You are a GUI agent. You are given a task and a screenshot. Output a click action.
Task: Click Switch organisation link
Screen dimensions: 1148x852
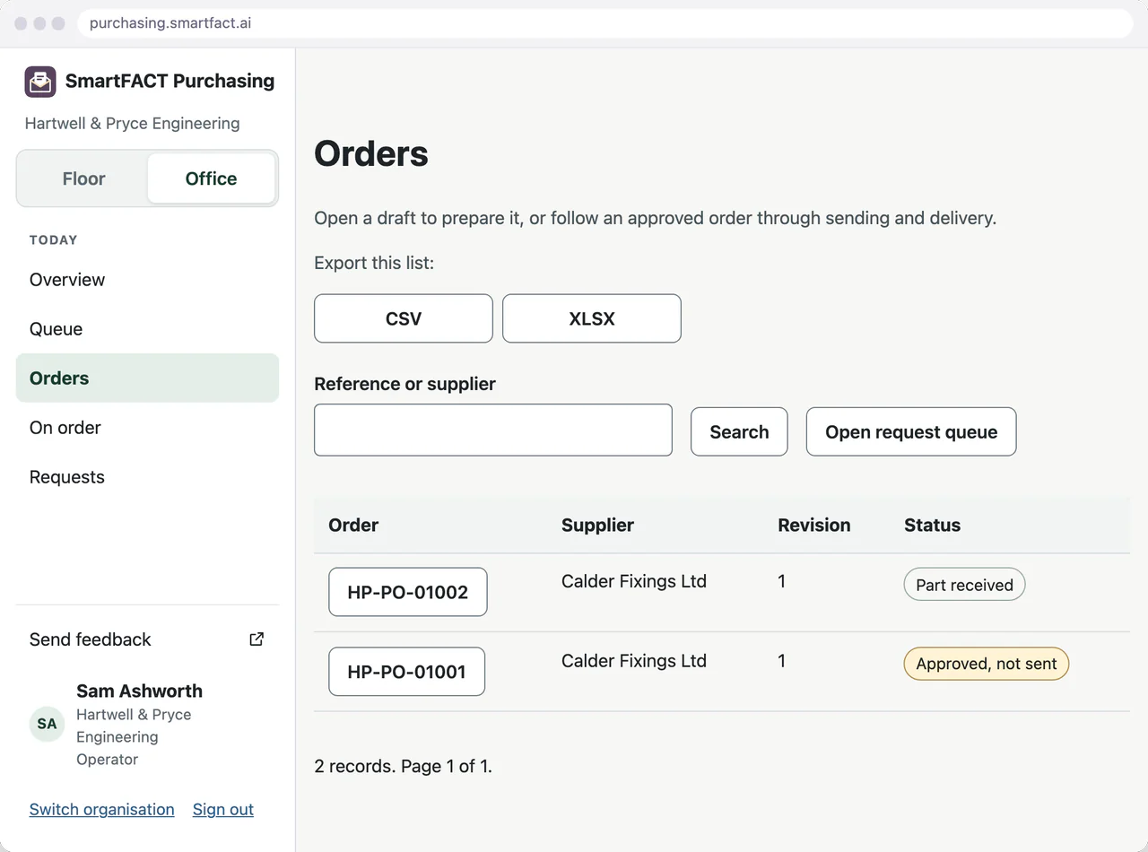point(102,810)
